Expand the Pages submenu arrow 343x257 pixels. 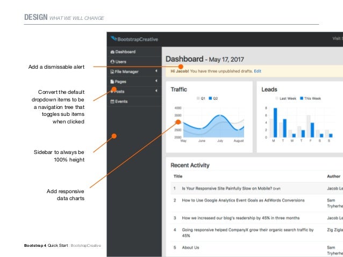pyautogui.click(x=156, y=81)
